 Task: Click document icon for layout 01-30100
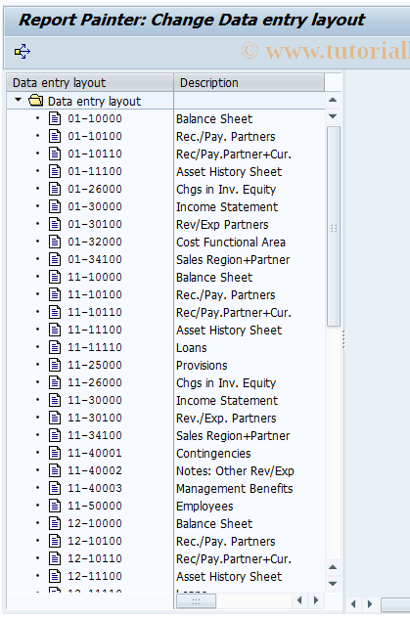[55, 224]
